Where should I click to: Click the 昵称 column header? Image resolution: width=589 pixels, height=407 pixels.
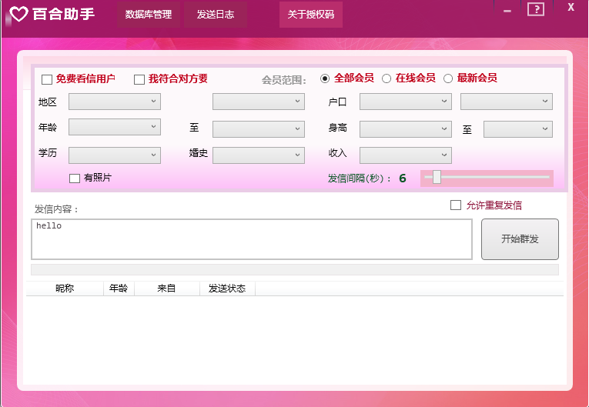[65, 289]
